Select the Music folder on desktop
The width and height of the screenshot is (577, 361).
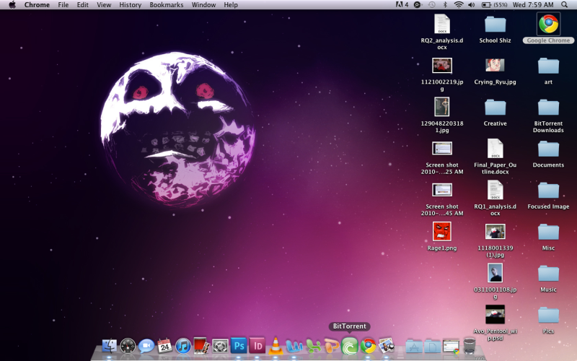pyautogui.click(x=548, y=274)
